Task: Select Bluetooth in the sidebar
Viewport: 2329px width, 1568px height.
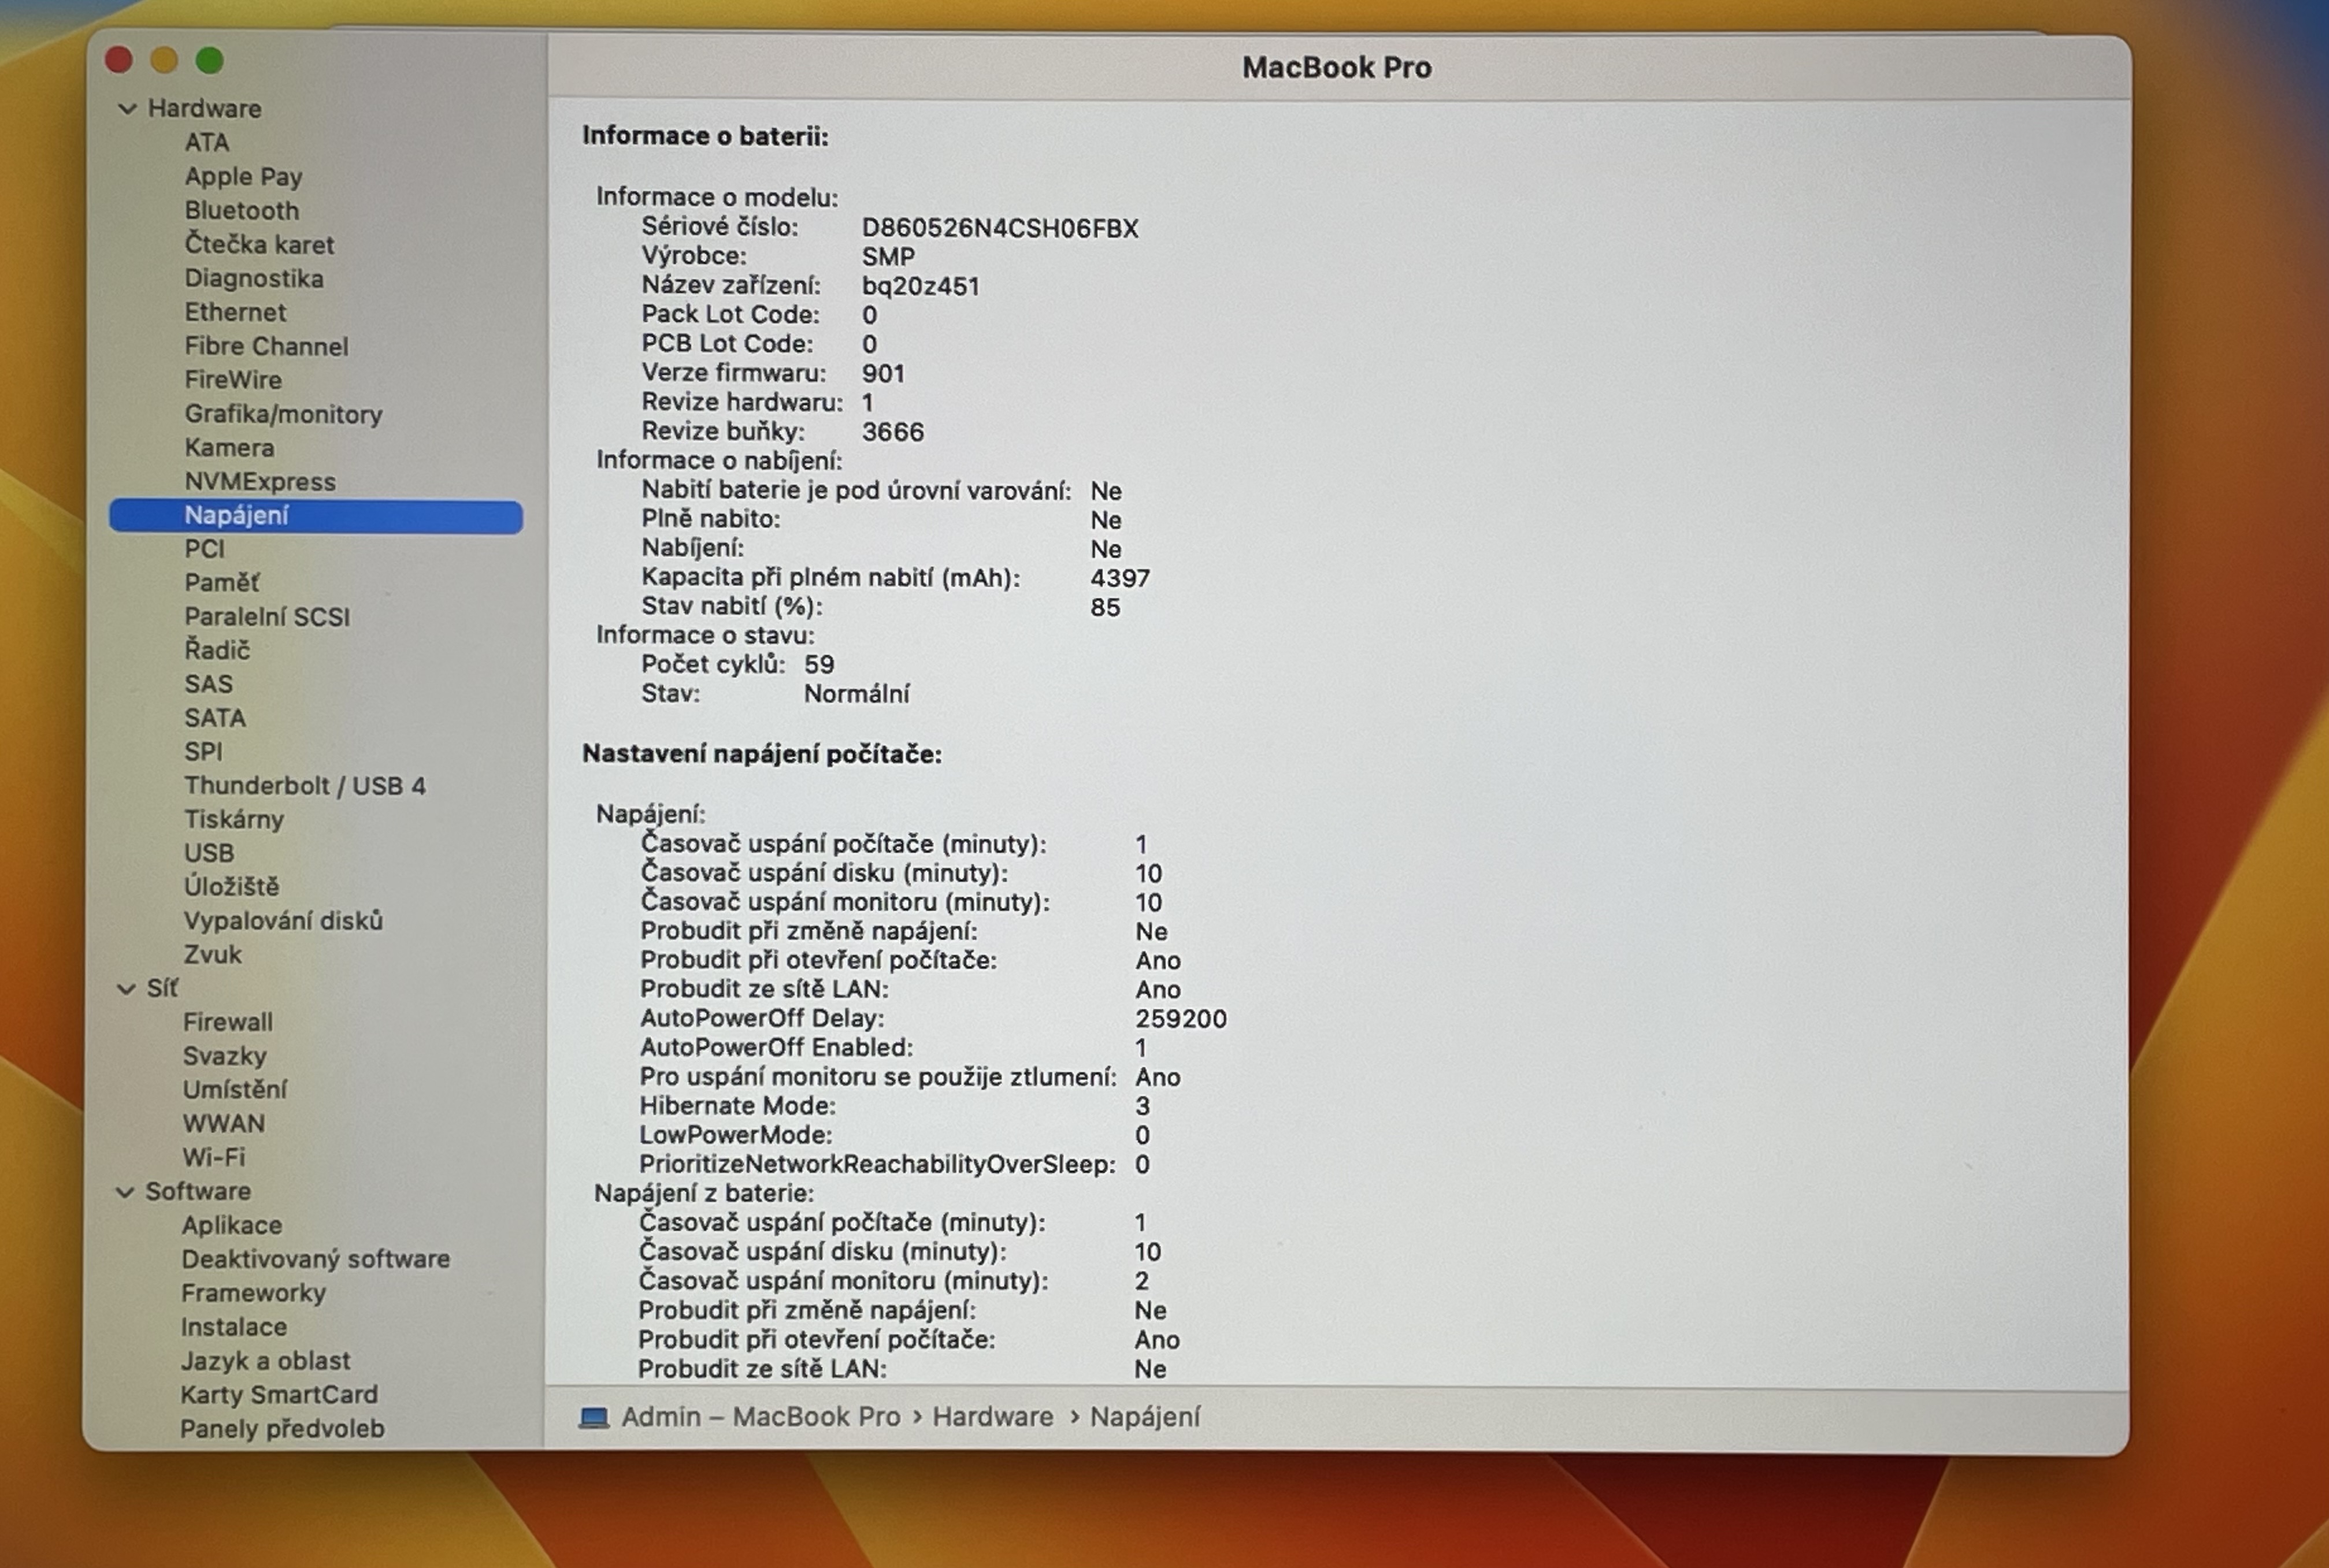Action: coord(241,211)
